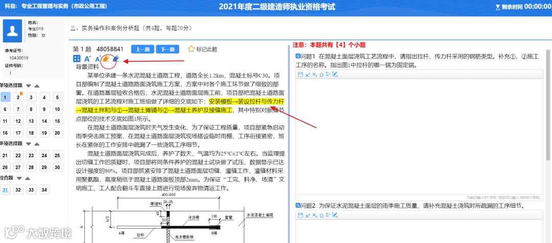Click inside 问题2 answer text area
This screenshot has height=243, width=552.
(419, 231)
